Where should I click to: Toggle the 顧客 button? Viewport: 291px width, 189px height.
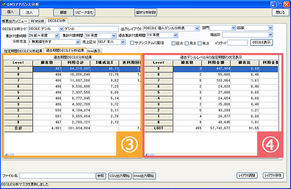63,12
